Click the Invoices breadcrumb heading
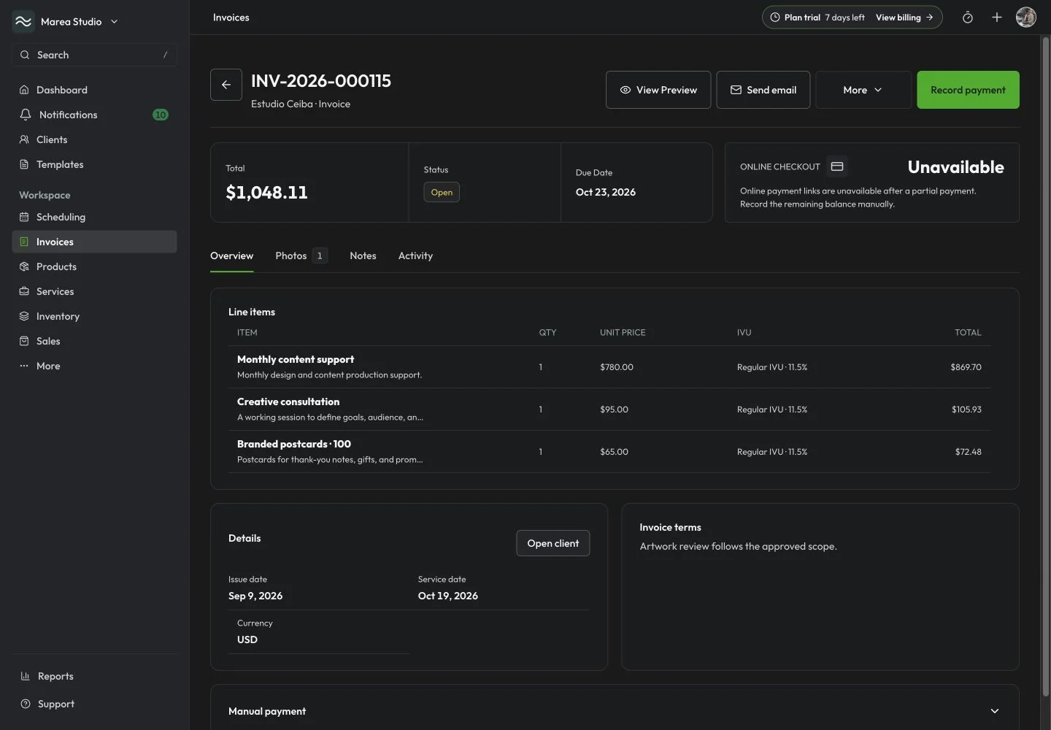The width and height of the screenshot is (1051, 730). point(231,18)
